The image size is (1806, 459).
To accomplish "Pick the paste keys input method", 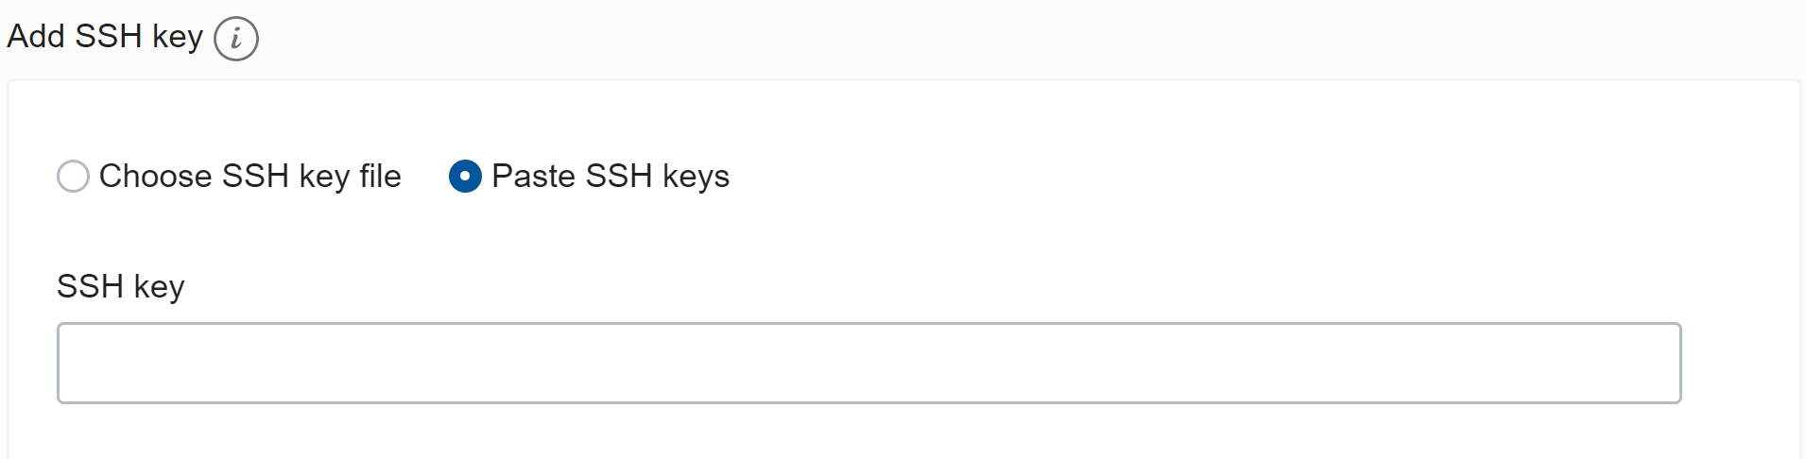I will point(465,177).
